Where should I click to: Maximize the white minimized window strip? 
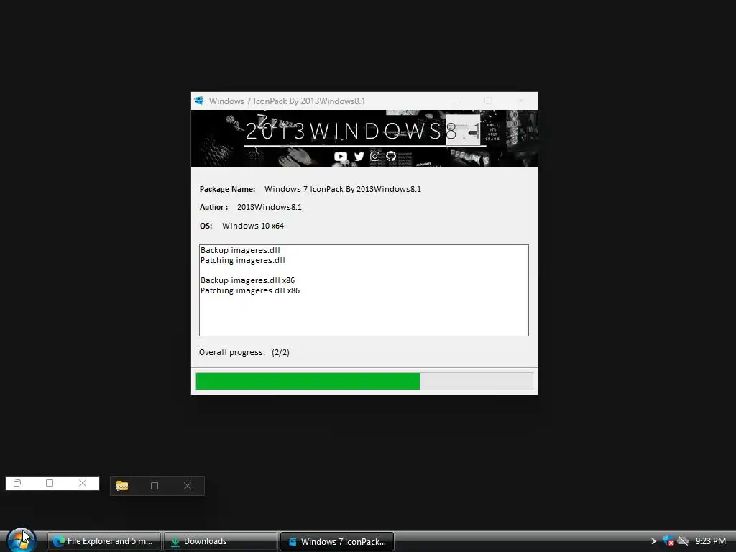[50, 483]
